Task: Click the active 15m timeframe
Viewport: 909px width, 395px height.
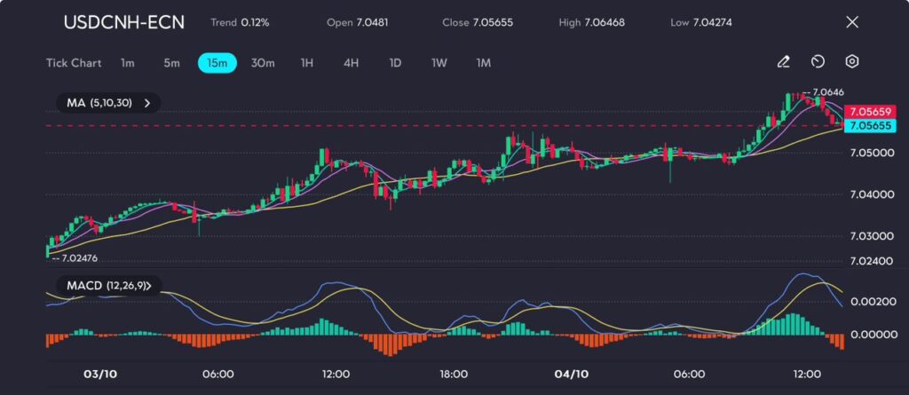Action: [x=217, y=63]
